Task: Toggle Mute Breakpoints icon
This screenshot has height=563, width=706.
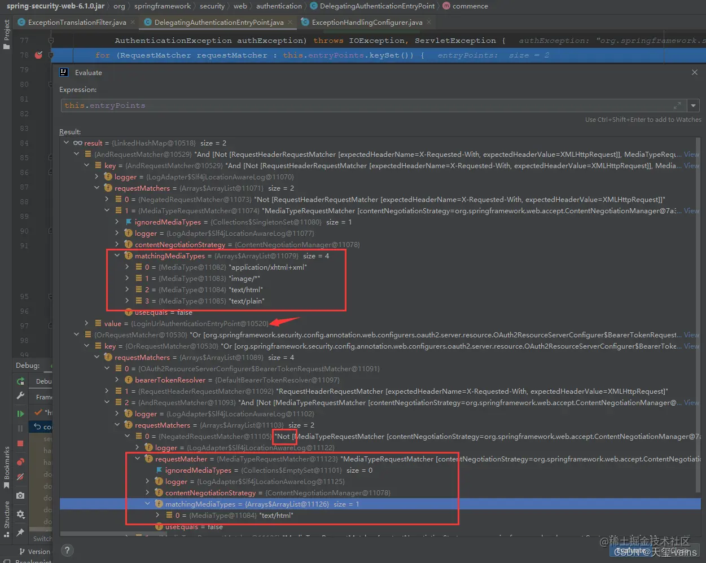Action: pyautogui.click(x=21, y=477)
